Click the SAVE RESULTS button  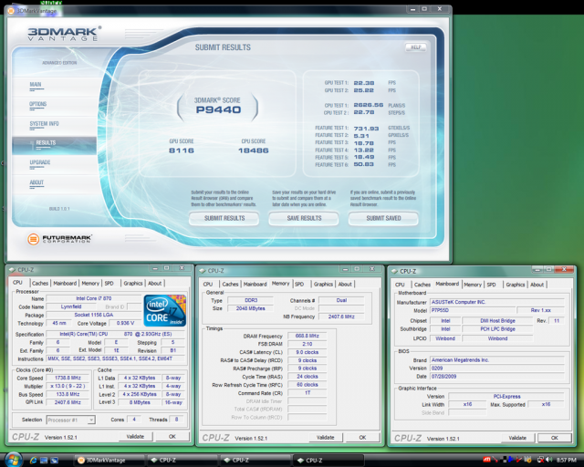click(x=304, y=218)
